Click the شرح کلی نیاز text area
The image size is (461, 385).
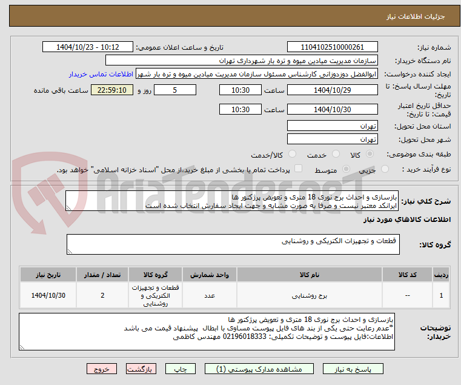point(232,201)
